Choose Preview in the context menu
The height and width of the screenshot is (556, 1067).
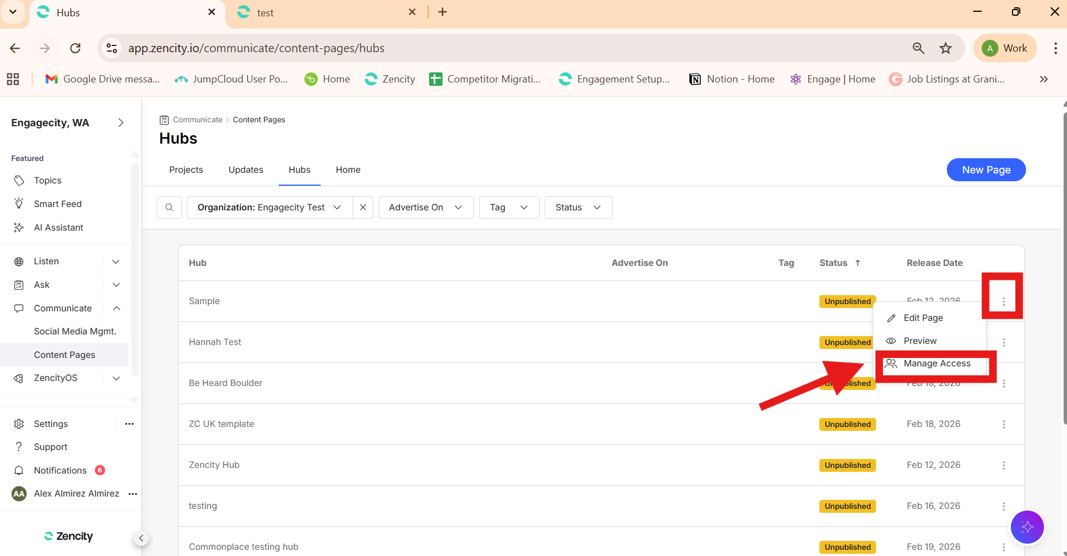point(919,341)
